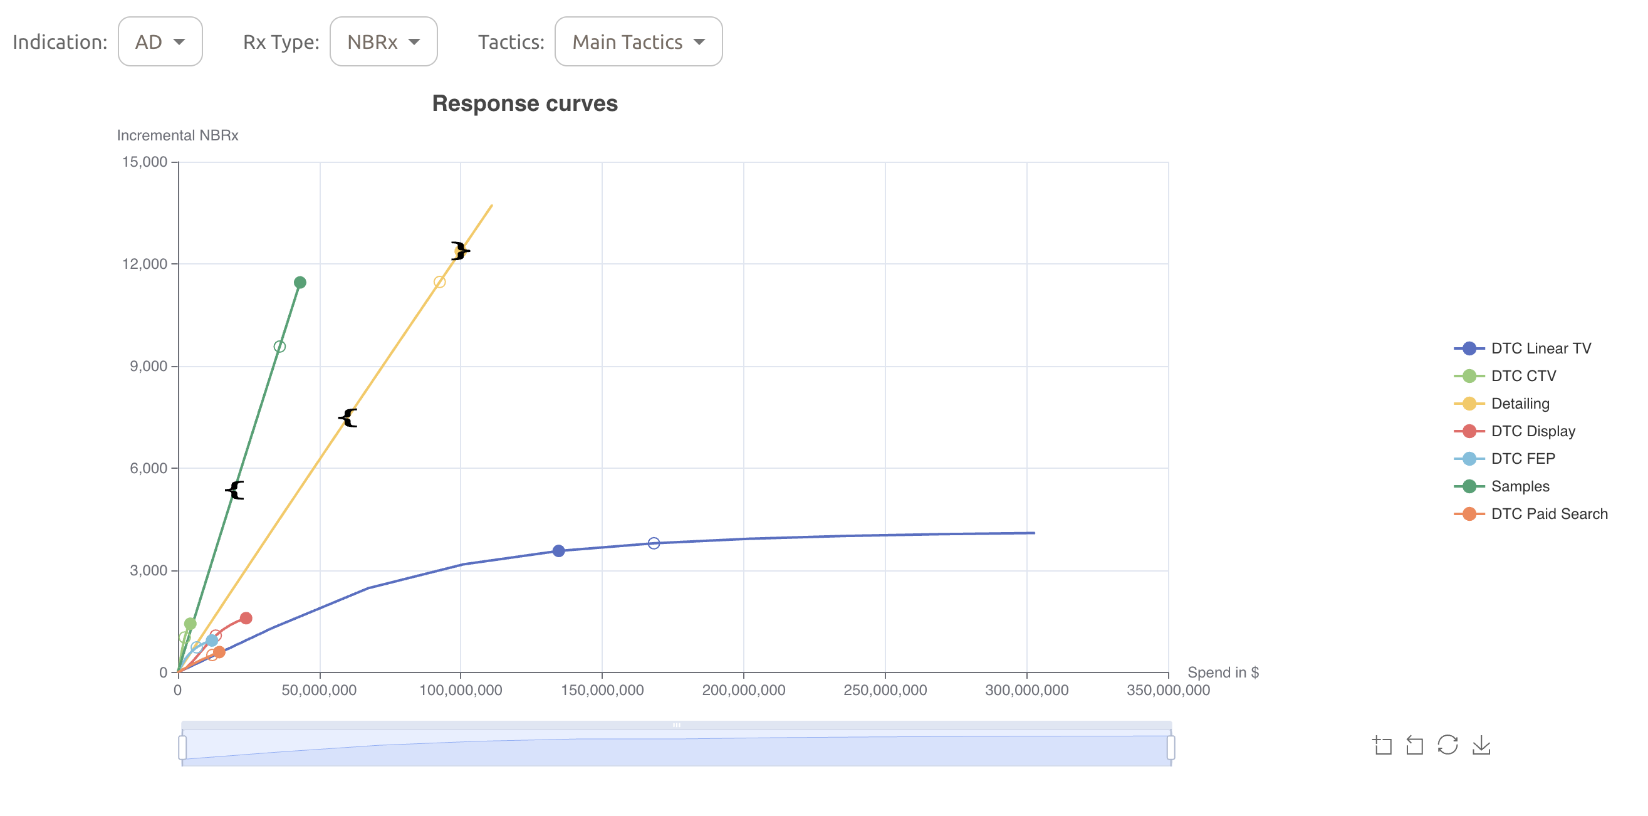Click DTC Paid Search legend label
Viewport: 1648px width, 816px height.
(x=1549, y=514)
